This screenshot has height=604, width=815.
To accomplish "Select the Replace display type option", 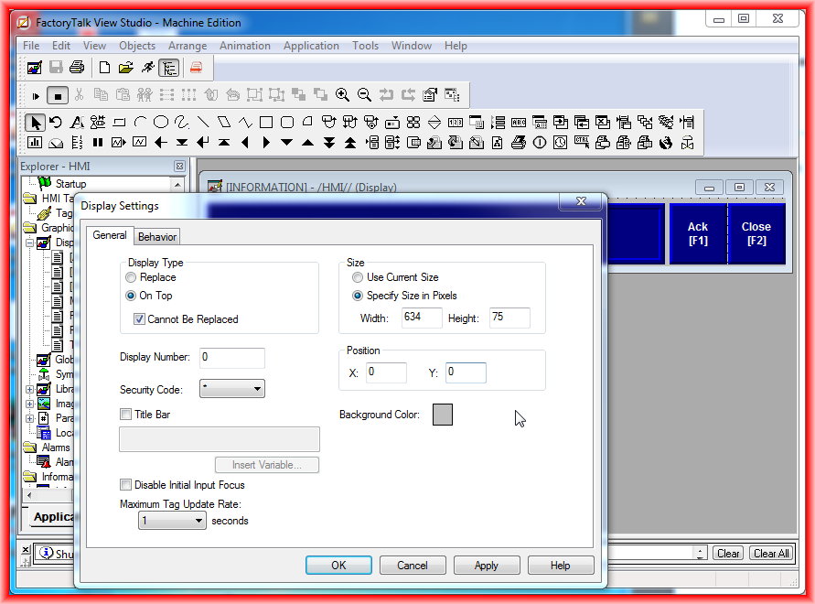I will click(132, 277).
